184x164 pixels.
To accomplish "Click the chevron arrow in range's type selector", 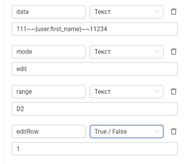I will coord(157,91).
